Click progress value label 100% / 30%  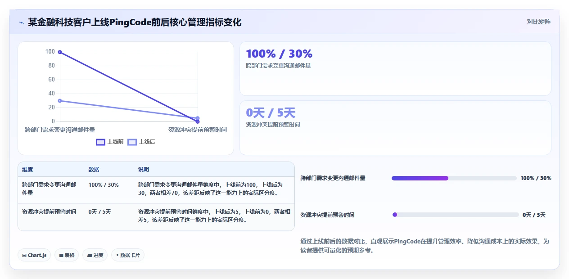(x=536, y=178)
